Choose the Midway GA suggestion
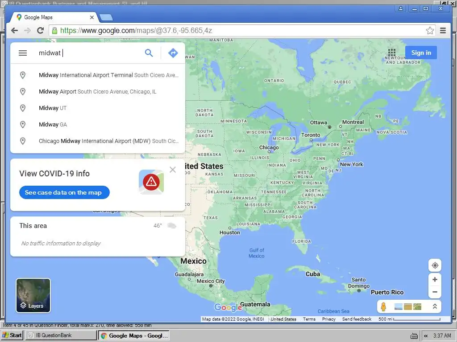The height and width of the screenshot is (342, 457). 98,125
